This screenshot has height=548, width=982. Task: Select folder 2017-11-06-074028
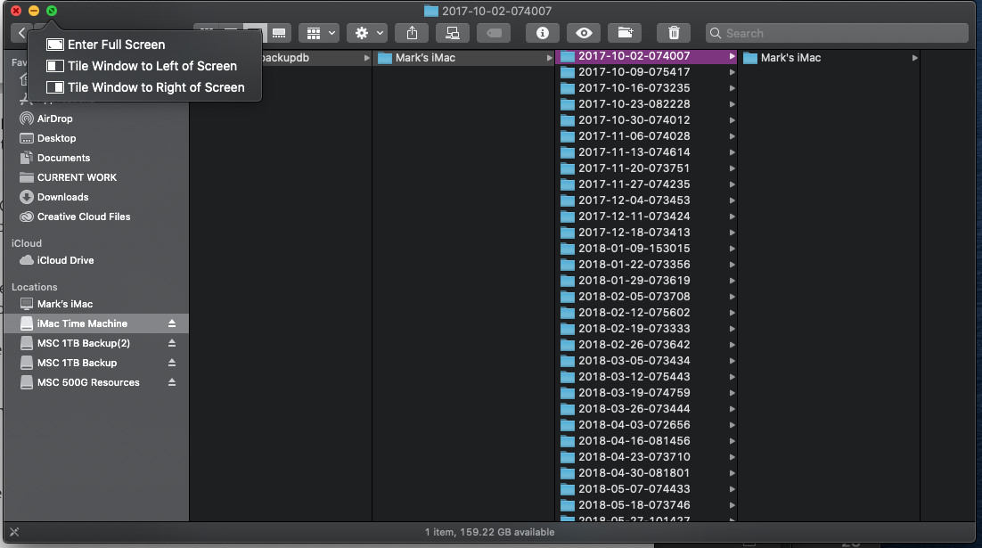[646, 136]
